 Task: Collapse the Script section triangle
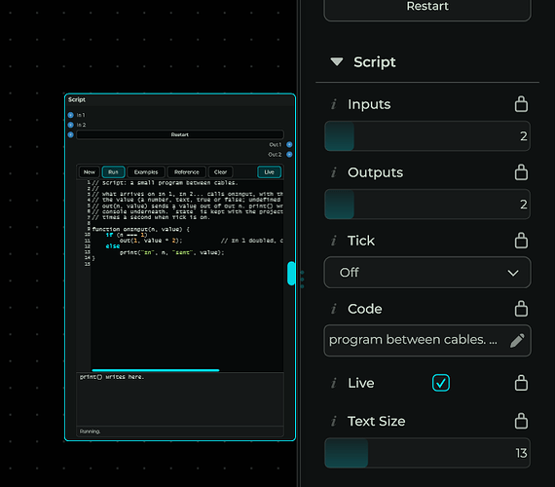337,62
